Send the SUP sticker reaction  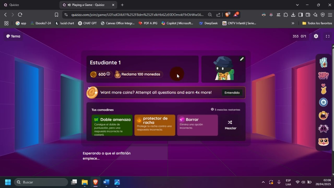click(x=324, y=76)
